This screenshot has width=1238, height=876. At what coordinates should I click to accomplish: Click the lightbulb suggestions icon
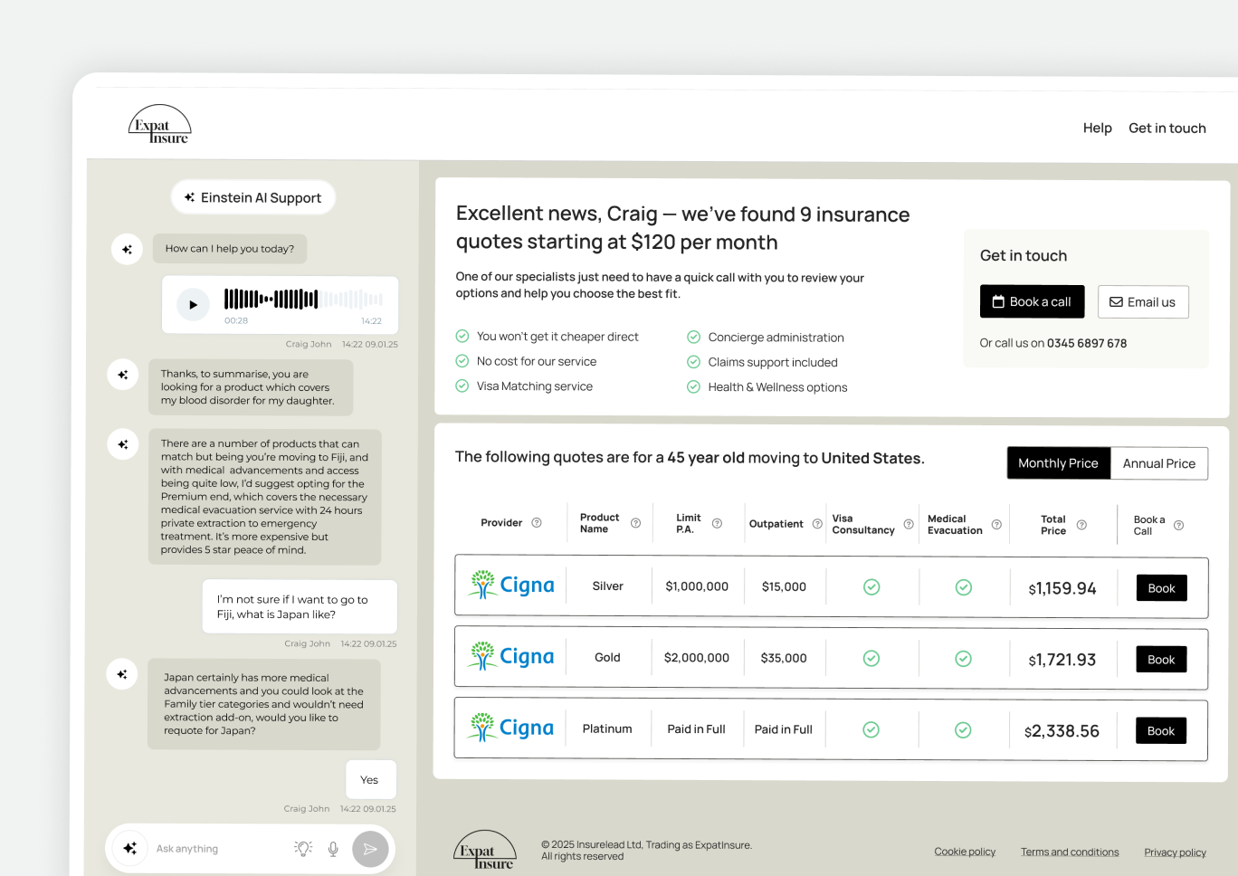pyautogui.click(x=303, y=849)
